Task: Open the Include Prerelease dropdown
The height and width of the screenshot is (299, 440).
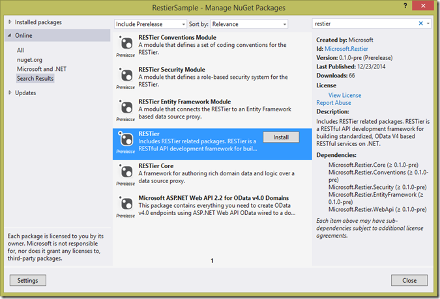Action: point(151,24)
